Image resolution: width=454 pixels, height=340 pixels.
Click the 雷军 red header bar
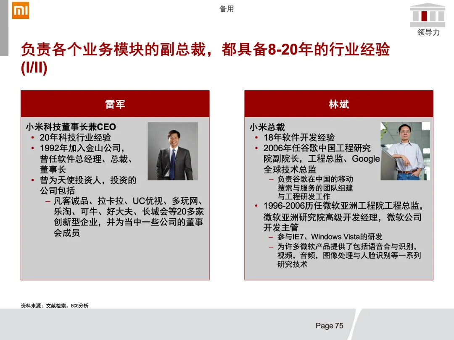[x=115, y=104]
